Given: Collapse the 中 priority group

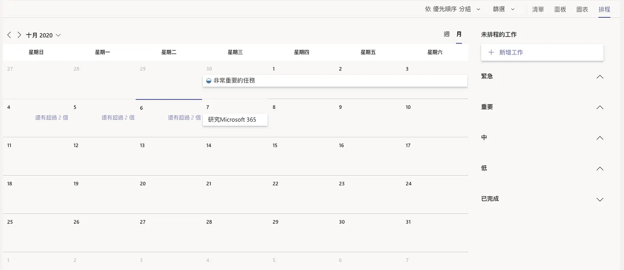Looking at the screenshot, I should point(600,138).
